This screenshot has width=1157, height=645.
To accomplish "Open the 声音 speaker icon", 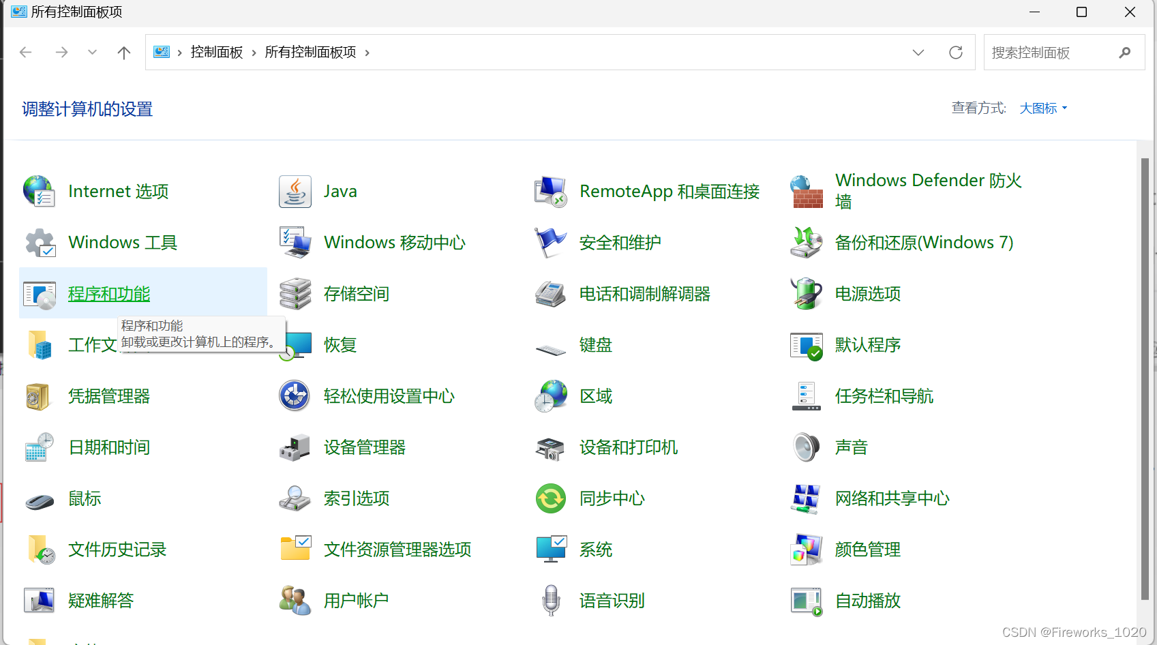I will click(807, 447).
